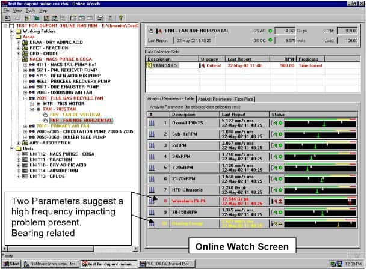Viewport: 367px width, 269px height.
Task: Open the Tools menu
Action: tap(31, 11)
